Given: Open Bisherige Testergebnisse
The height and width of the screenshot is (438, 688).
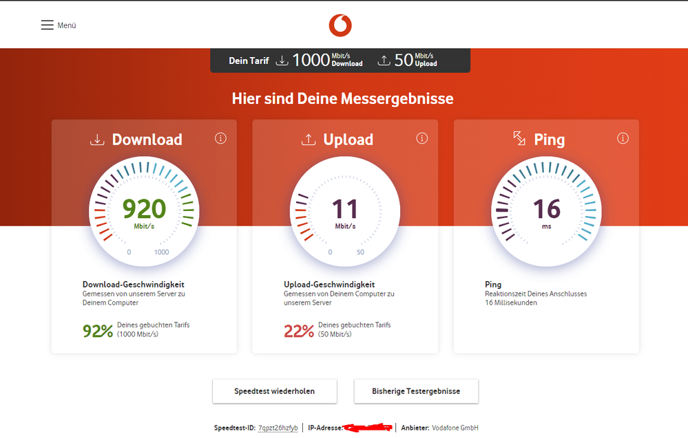Looking at the screenshot, I should click(416, 391).
